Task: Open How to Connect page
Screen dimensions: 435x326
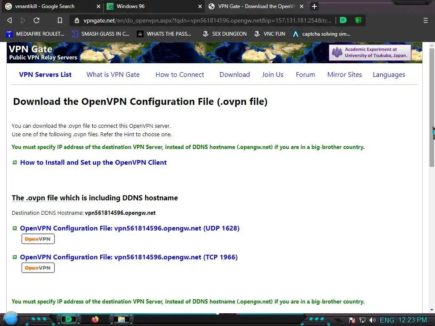Action: 180,75
